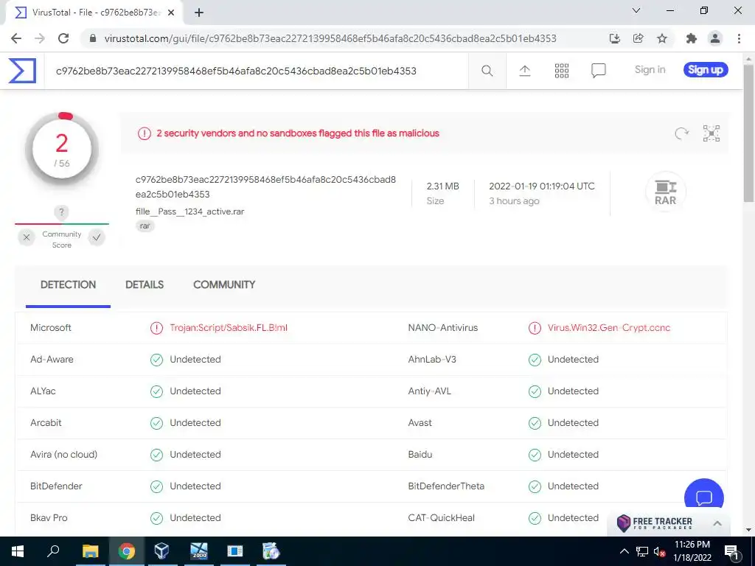Click the browser address bar URL

coord(330,38)
